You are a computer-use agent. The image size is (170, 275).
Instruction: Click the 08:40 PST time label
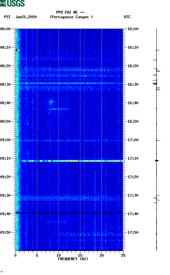6,103
